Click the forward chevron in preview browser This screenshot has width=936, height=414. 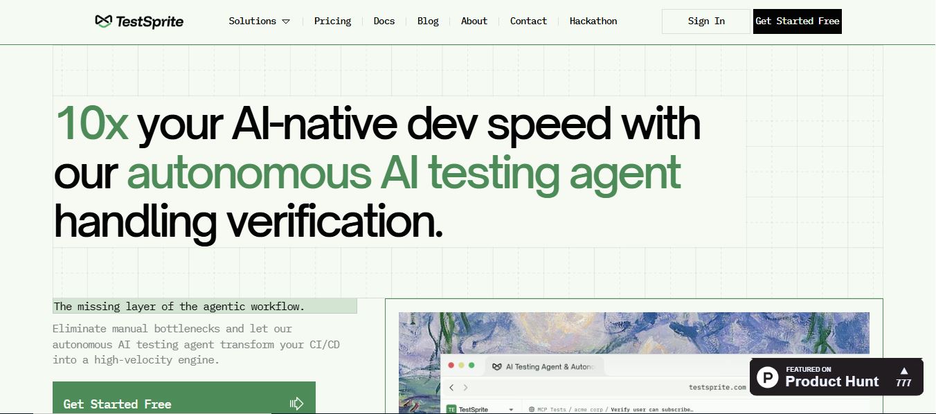point(466,388)
